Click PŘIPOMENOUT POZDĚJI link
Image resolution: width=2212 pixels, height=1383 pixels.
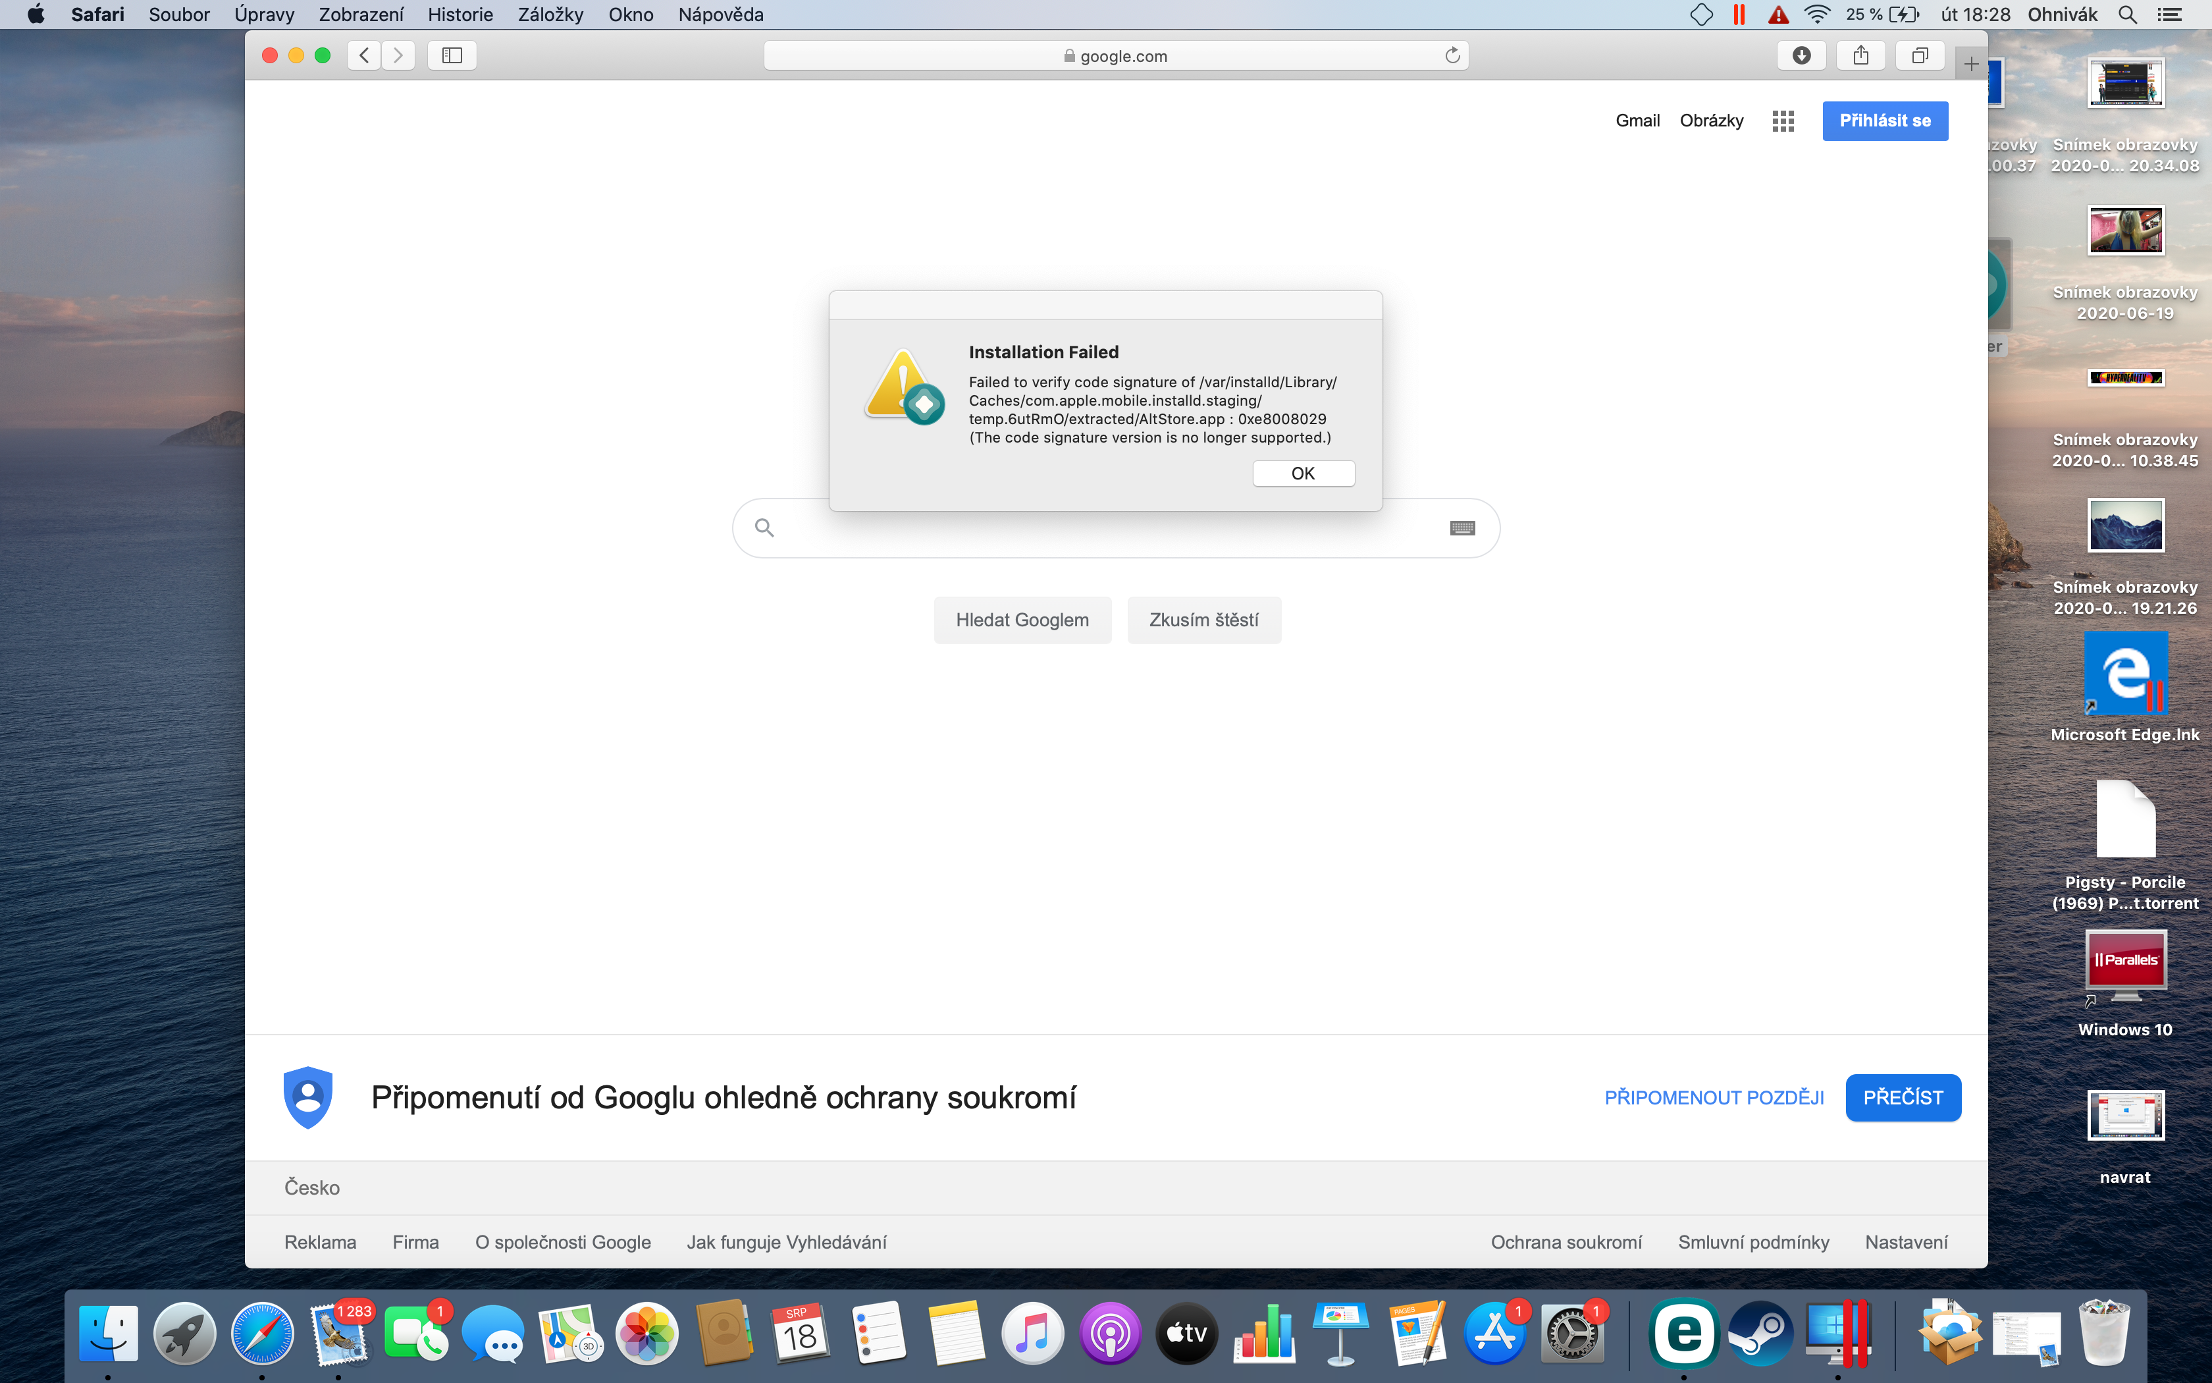pos(1714,1097)
